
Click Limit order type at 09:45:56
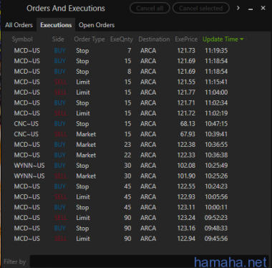[x=83, y=239]
